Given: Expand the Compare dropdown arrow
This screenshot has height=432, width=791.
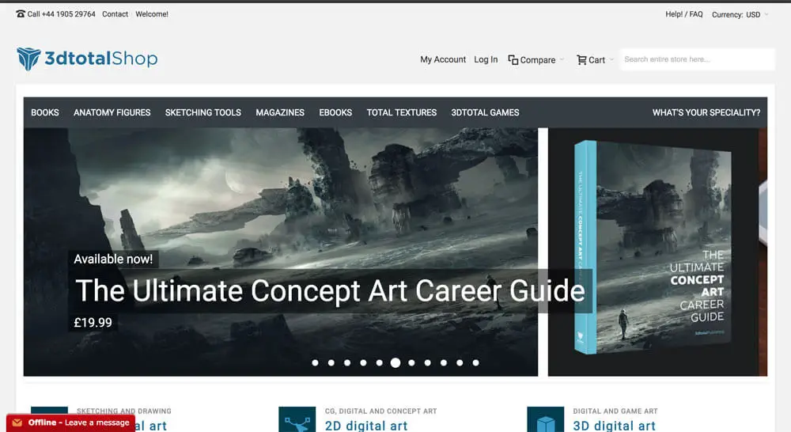Looking at the screenshot, I should pos(562,59).
